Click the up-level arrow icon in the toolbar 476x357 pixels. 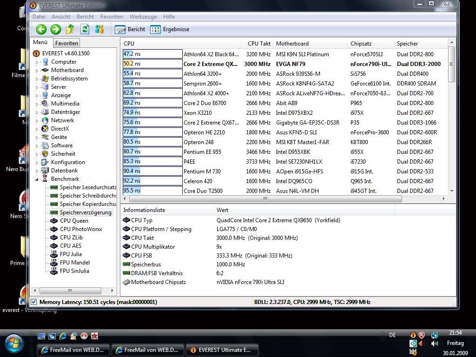[70, 29]
